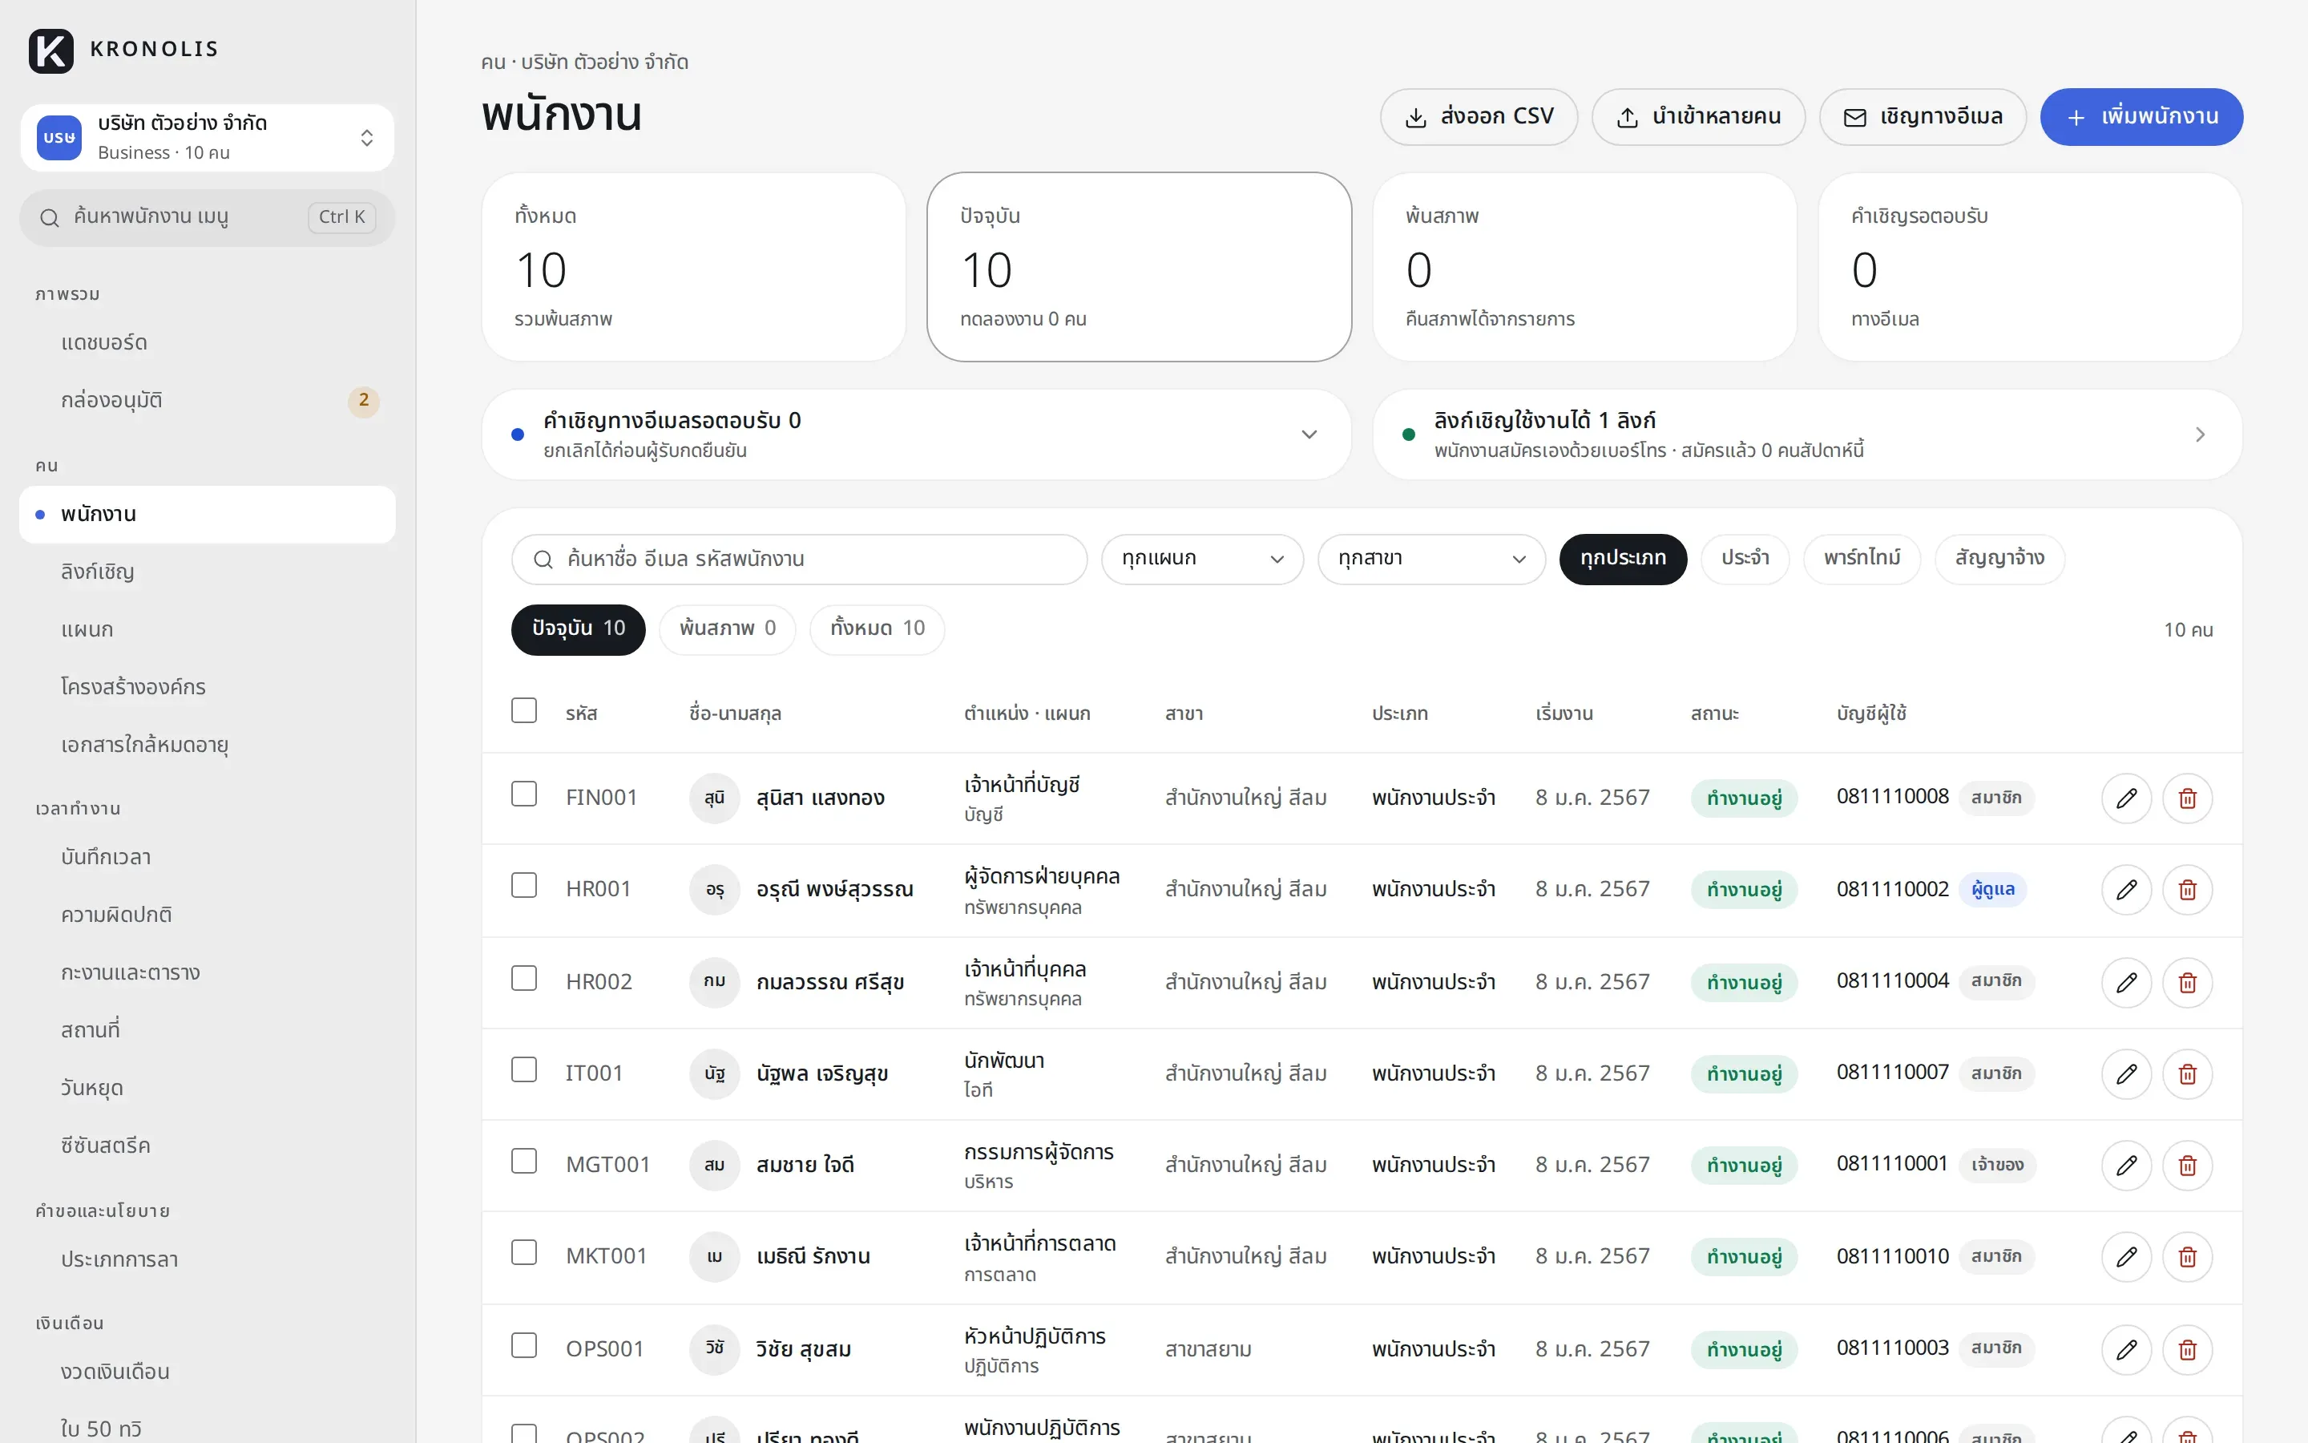
Task: Check the box for MKT001 เมธิณี รักงาน
Action: tap(523, 1252)
